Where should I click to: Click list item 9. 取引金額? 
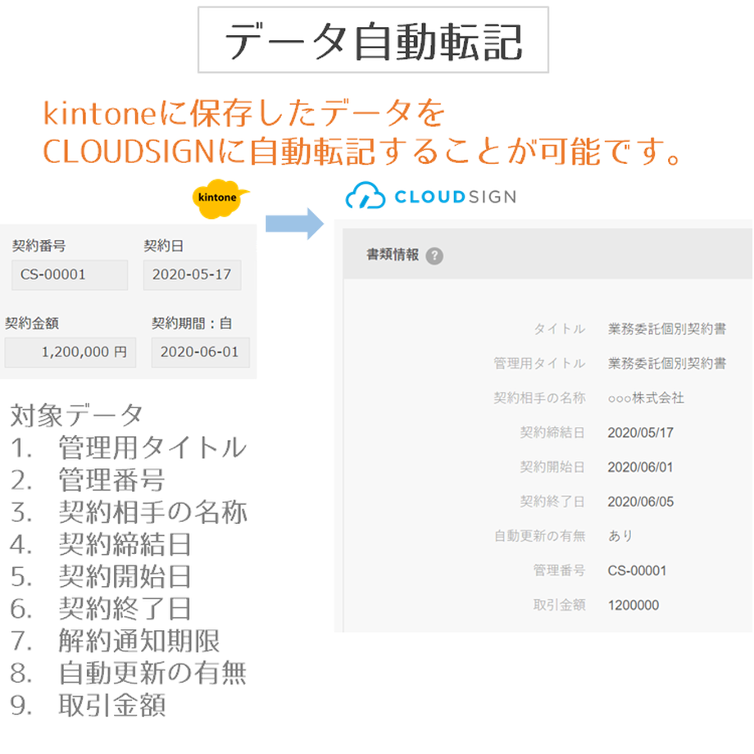88,706
